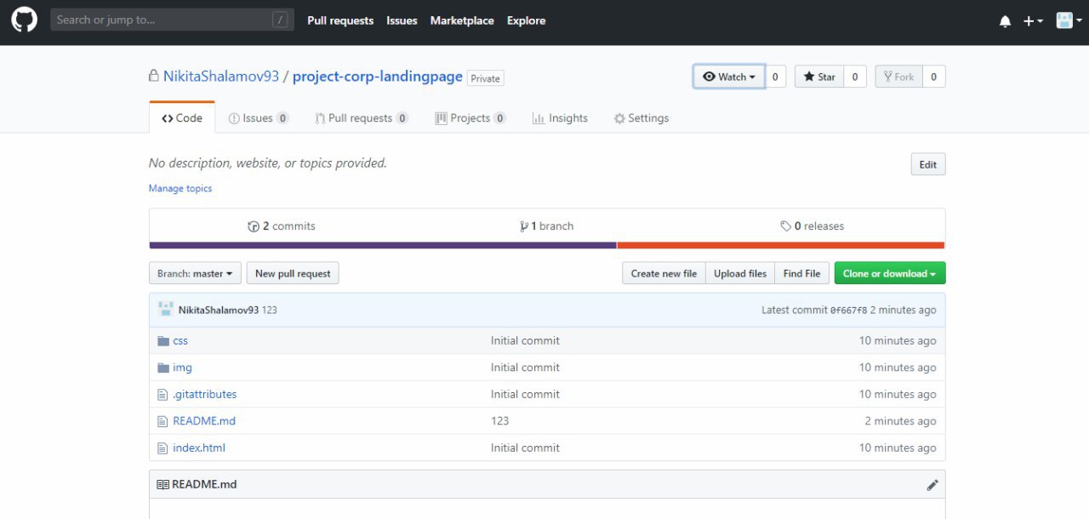Open the index.html file
The image size is (1089, 519).
tap(199, 448)
